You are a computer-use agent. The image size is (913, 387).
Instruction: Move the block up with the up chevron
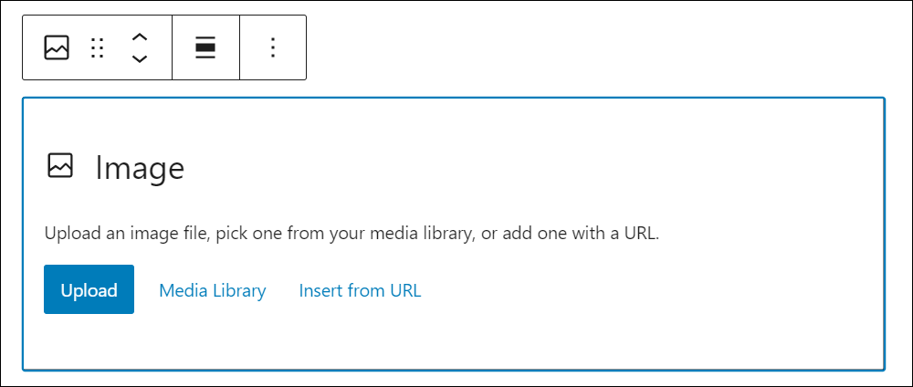point(139,37)
